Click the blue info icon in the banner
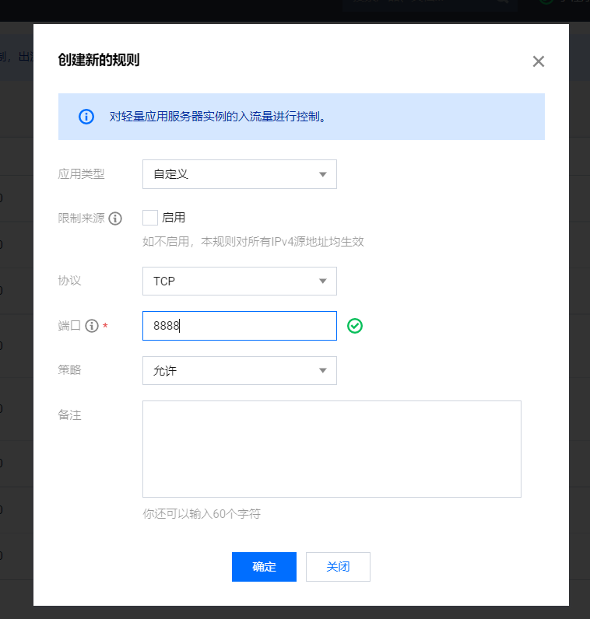The image size is (590, 619). click(x=86, y=117)
